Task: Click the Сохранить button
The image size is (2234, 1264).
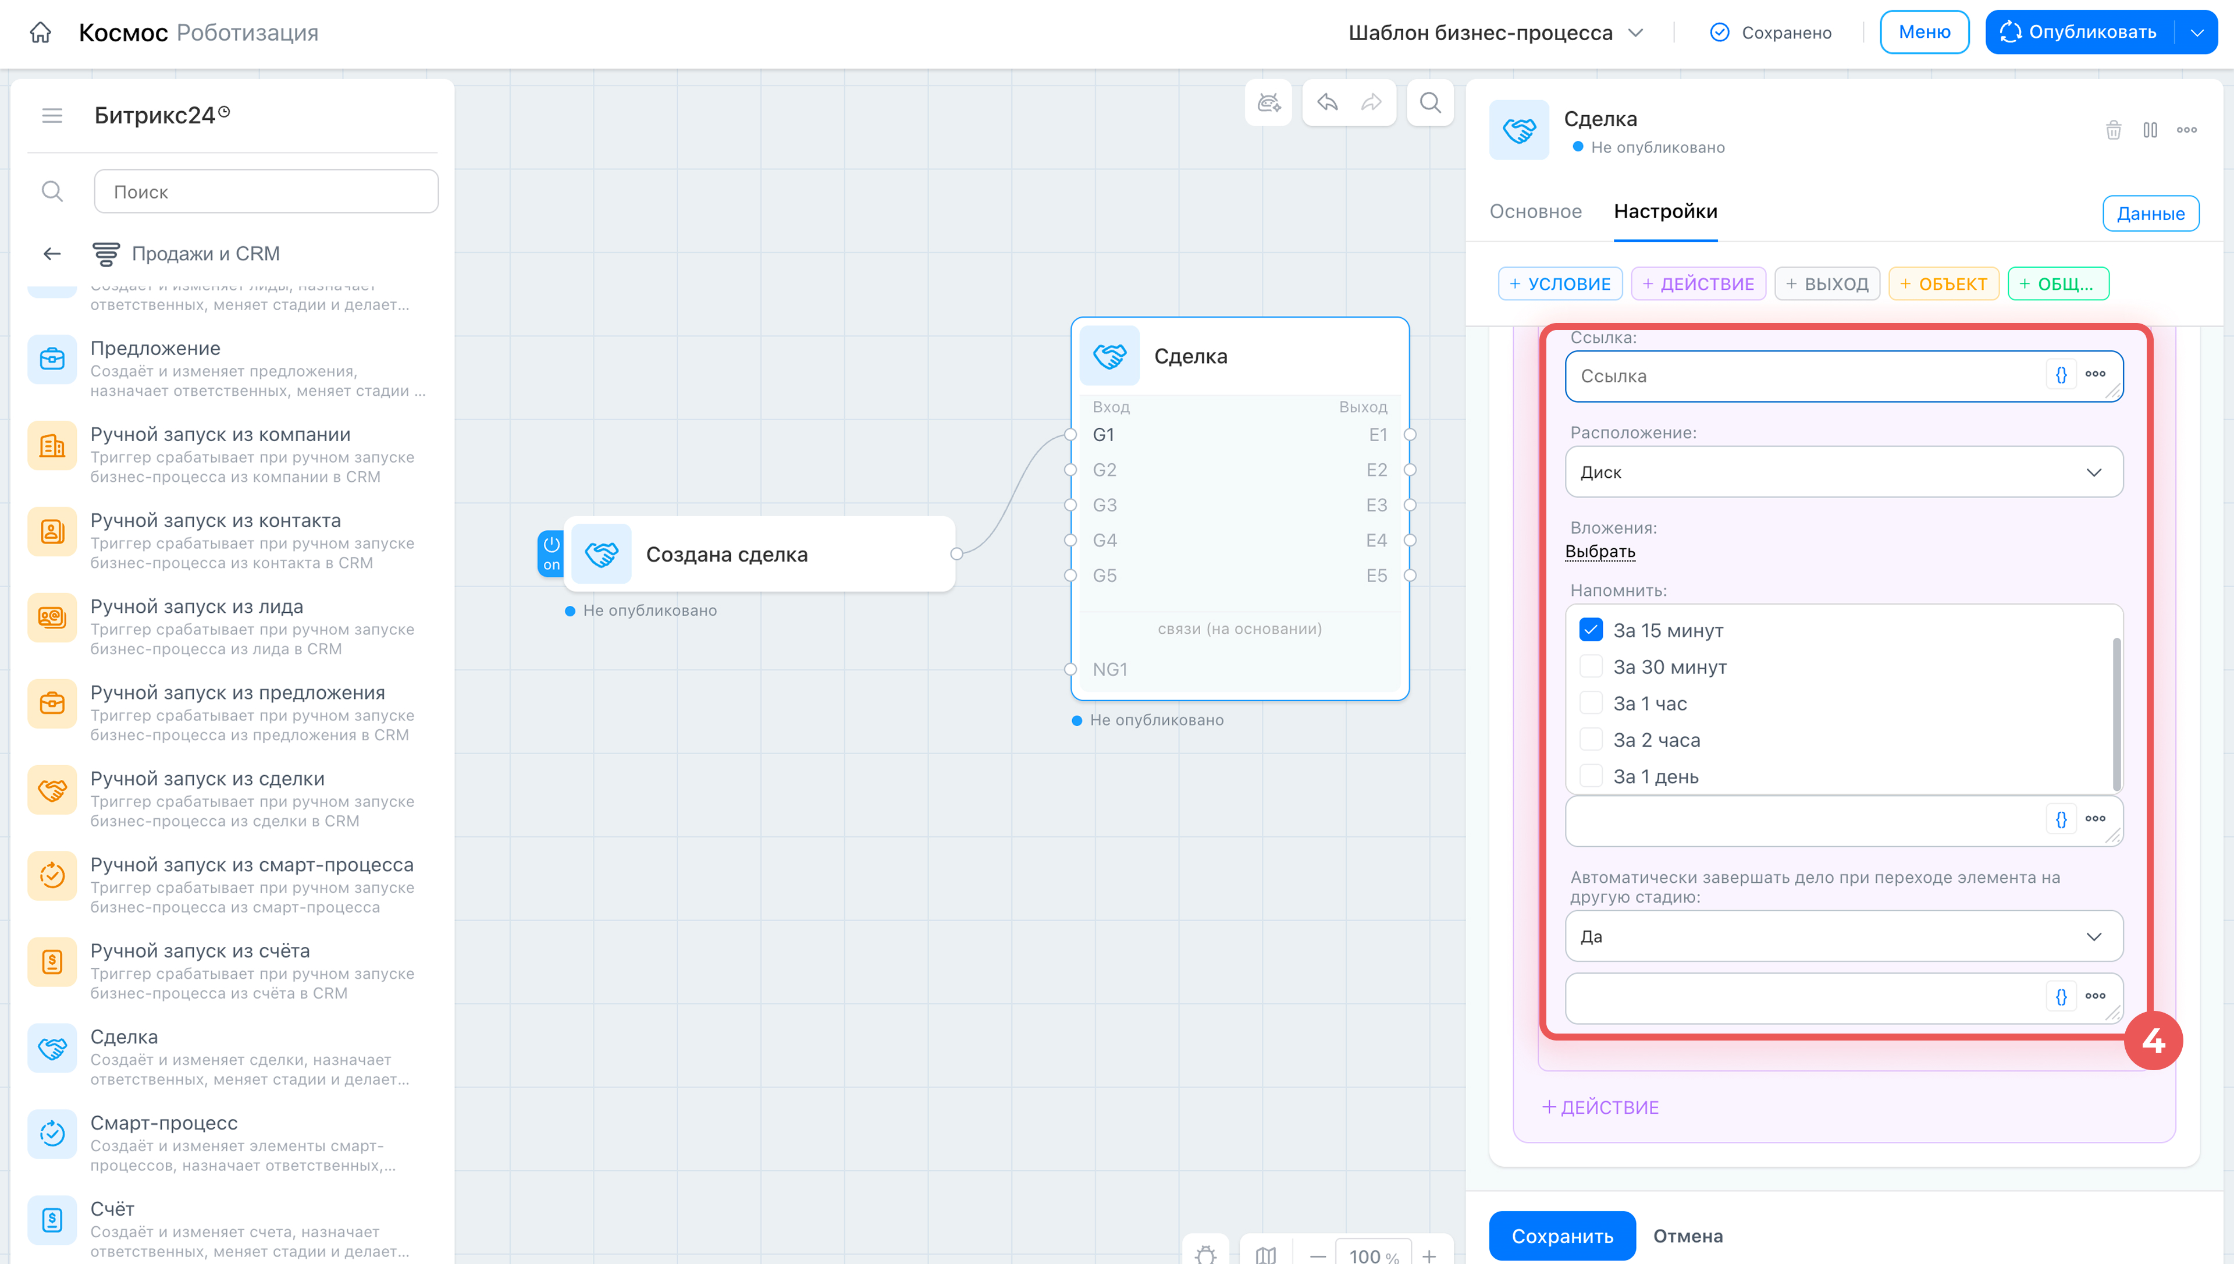Action: click(x=1561, y=1235)
